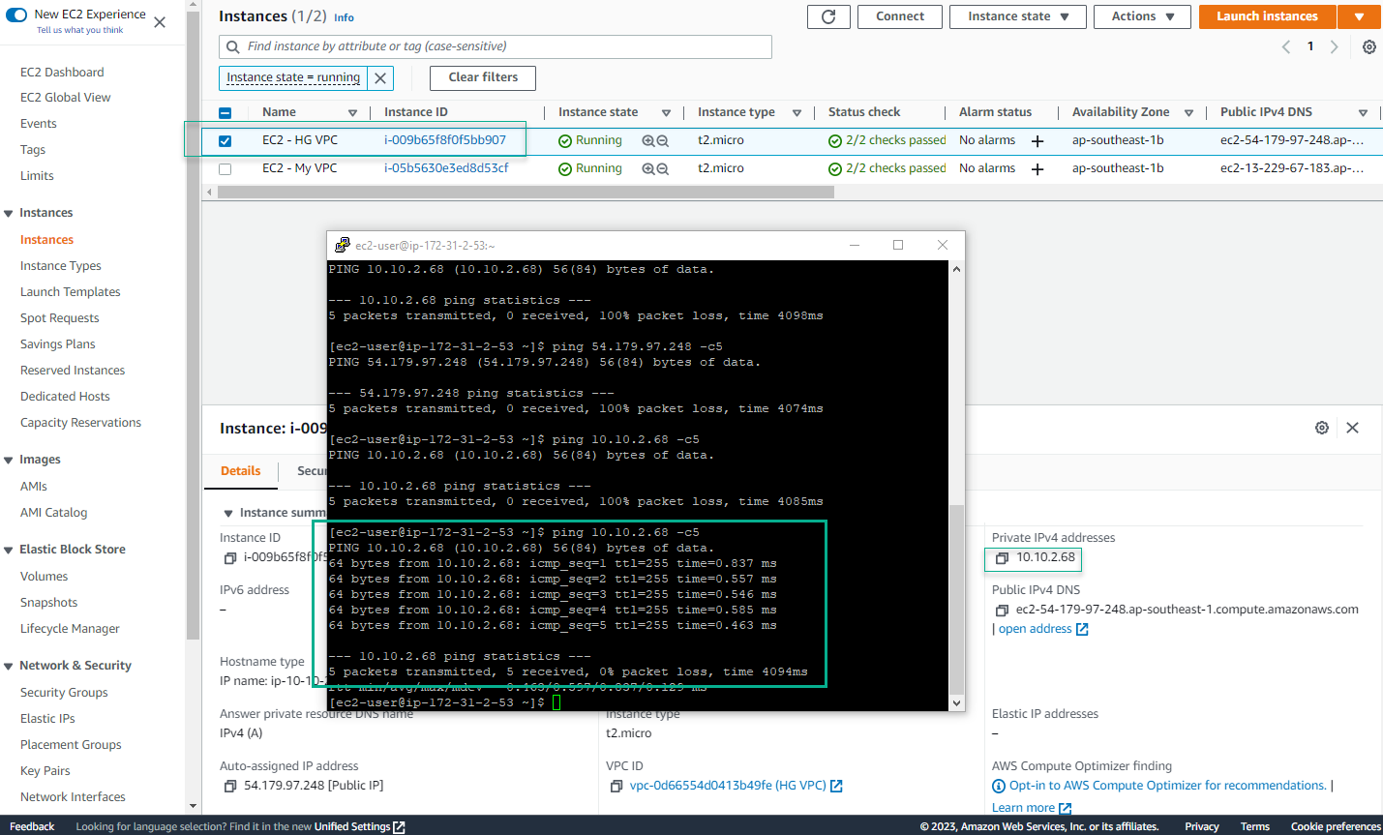
Task: Go to Launch Templates in sidebar
Action: click(x=71, y=292)
